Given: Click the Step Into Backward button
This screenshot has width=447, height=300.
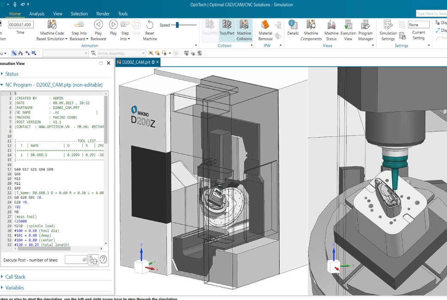Looking at the screenshot, I should [79, 30].
